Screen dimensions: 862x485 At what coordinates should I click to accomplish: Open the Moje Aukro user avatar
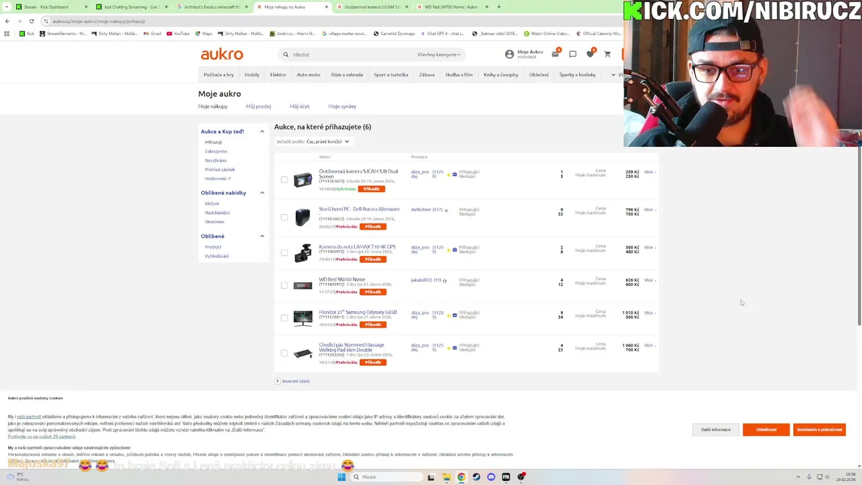(x=509, y=54)
